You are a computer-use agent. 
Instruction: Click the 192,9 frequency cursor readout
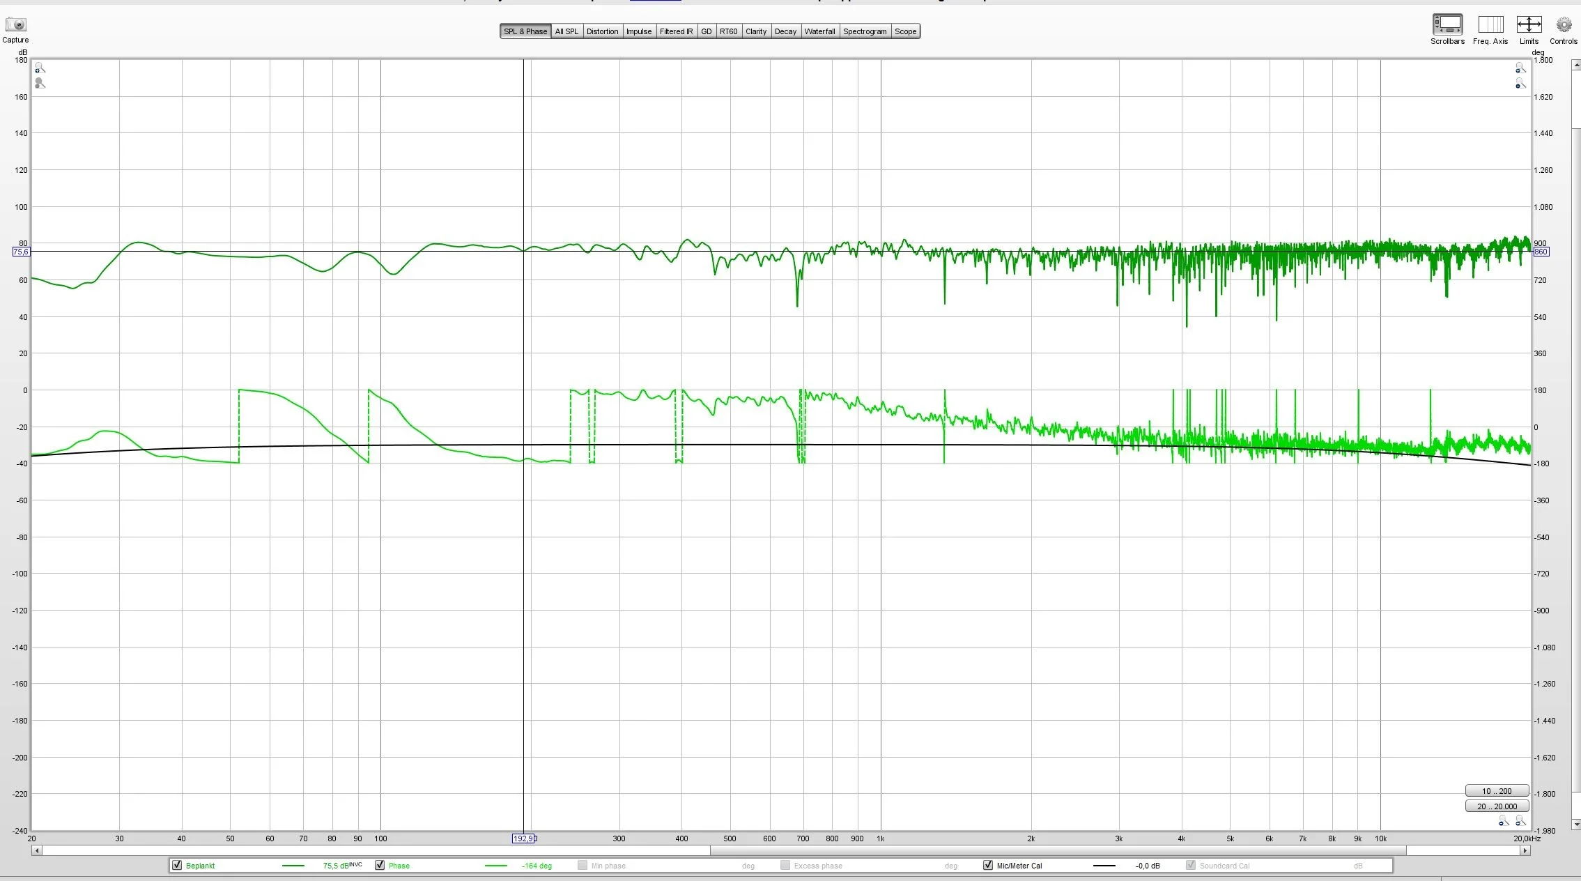click(524, 838)
